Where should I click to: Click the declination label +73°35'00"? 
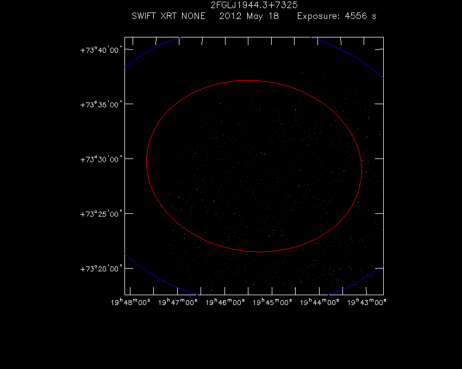click(x=101, y=105)
